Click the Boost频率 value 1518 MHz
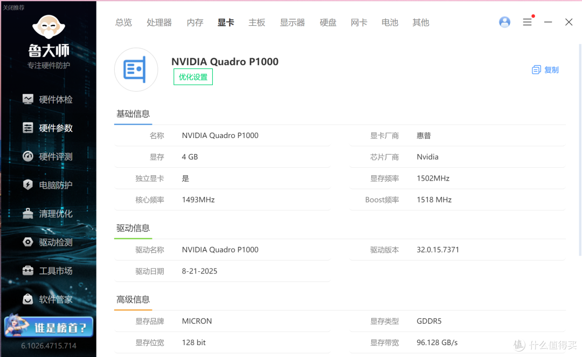Viewport: 582px width, 357px height. click(434, 200)
